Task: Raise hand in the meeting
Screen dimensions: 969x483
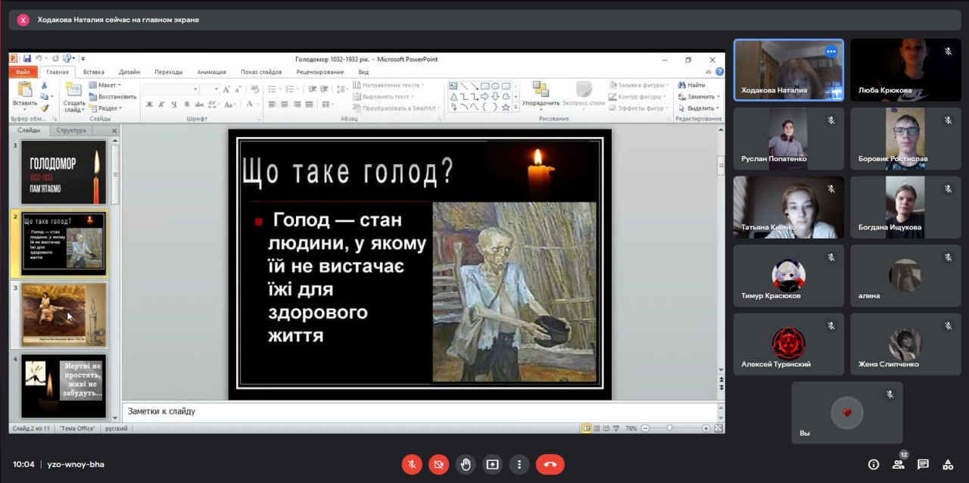Action: 466,464
